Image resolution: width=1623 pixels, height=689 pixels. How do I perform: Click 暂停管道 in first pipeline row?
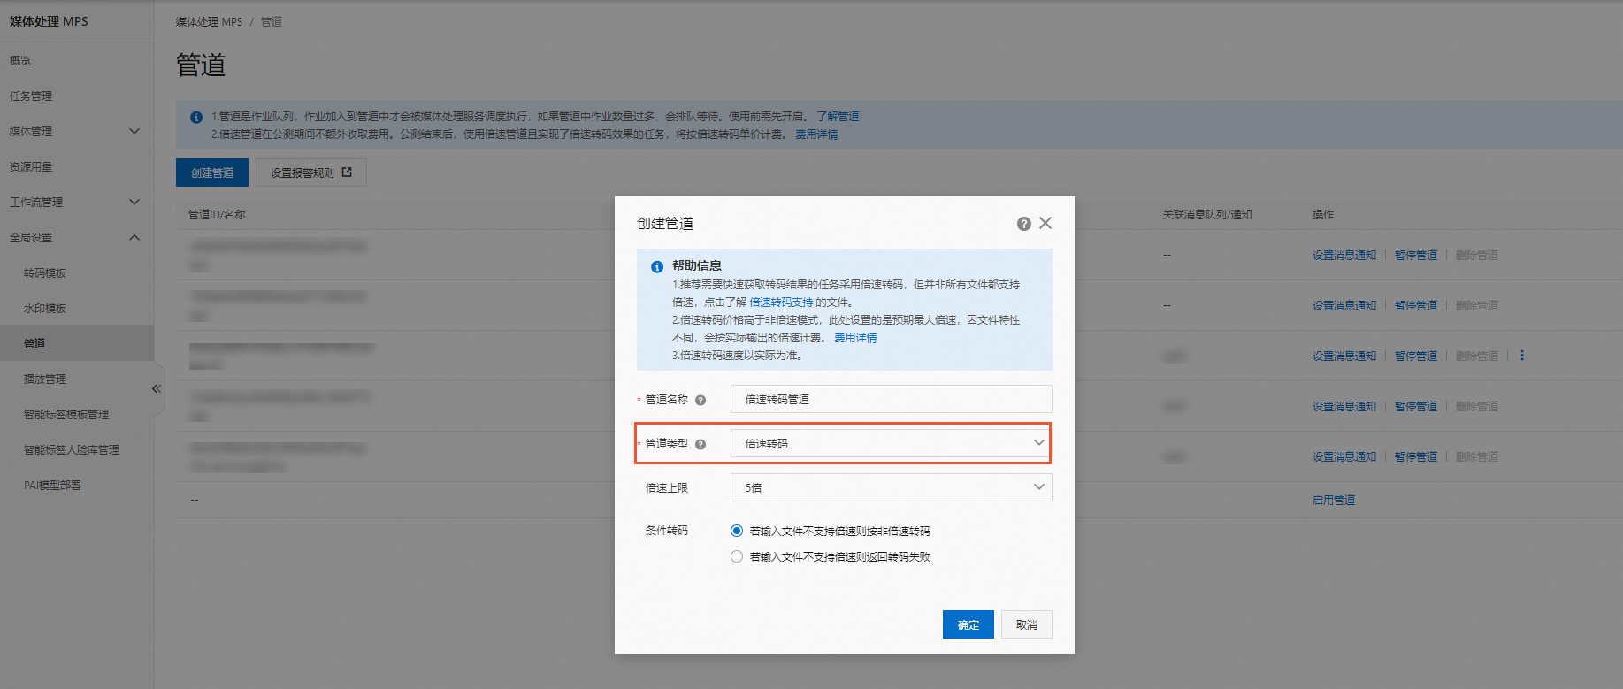[1416, 255]
